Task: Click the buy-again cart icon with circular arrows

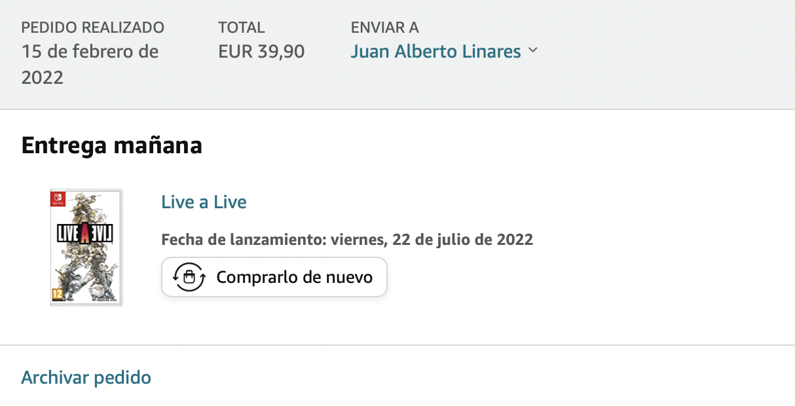Action: [190, 277]
